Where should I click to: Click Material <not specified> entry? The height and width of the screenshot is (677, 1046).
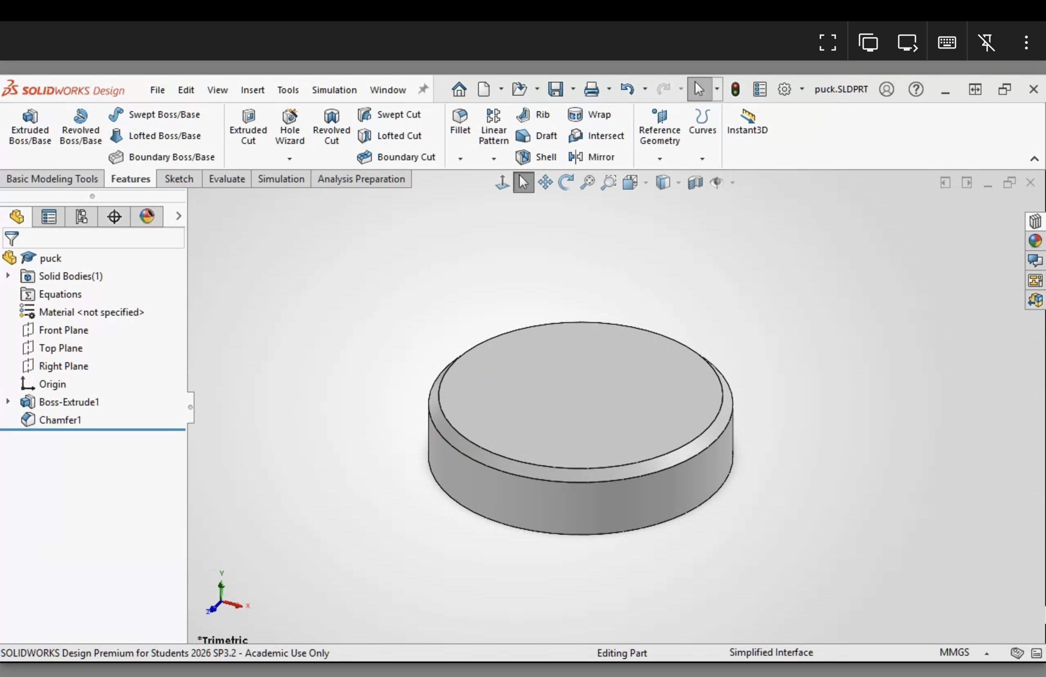[82, 312]
